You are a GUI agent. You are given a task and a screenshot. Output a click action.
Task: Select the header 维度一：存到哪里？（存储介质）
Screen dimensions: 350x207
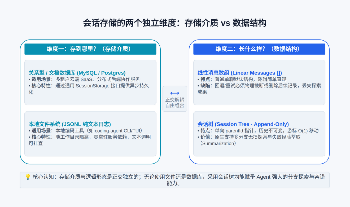tap(90, 49)
